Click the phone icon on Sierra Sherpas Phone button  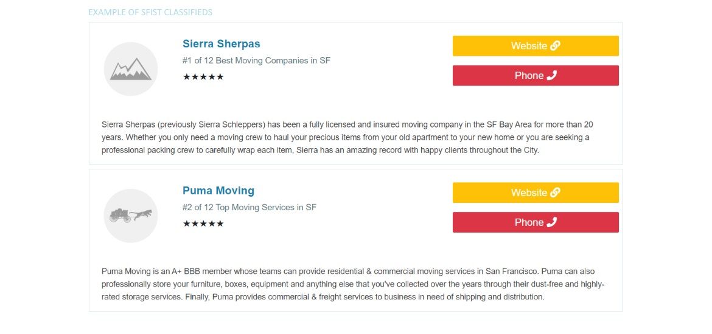click(x=551, y=76)
